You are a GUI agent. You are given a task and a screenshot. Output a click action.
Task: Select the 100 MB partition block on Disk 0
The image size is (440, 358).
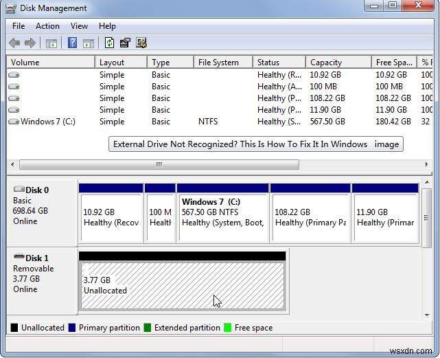(x=160, y=214)
